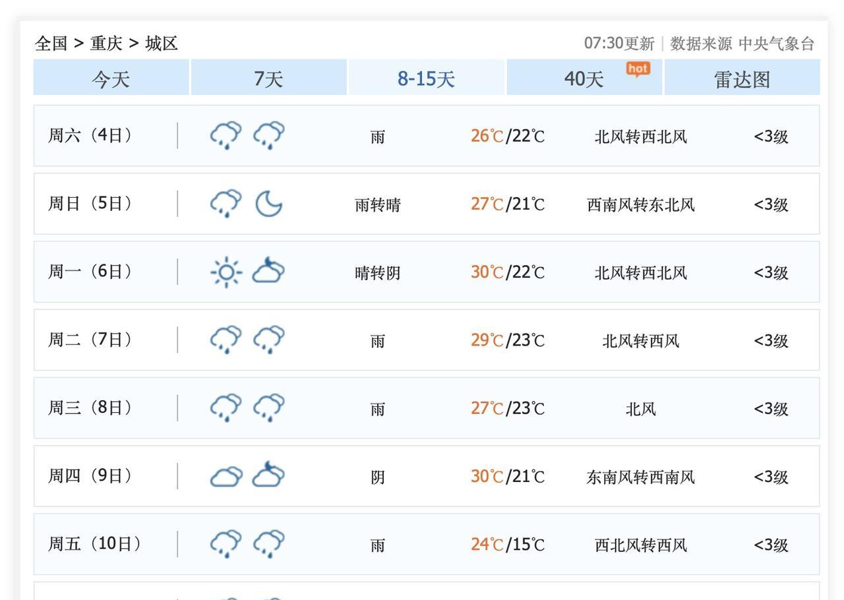Click the daytime rain icon for 周五

(x=226, y=544)
